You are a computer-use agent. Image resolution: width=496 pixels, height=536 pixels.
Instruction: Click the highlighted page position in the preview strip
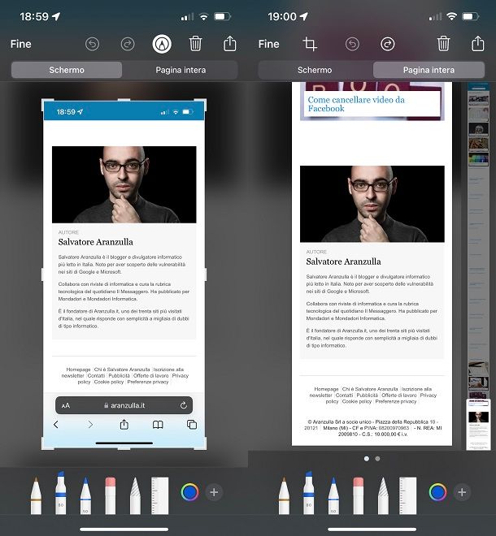479,425
